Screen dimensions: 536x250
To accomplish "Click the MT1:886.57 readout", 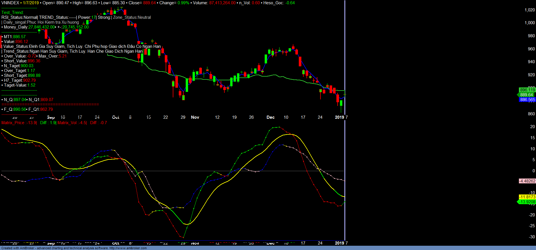I will [x=15, y=37].
